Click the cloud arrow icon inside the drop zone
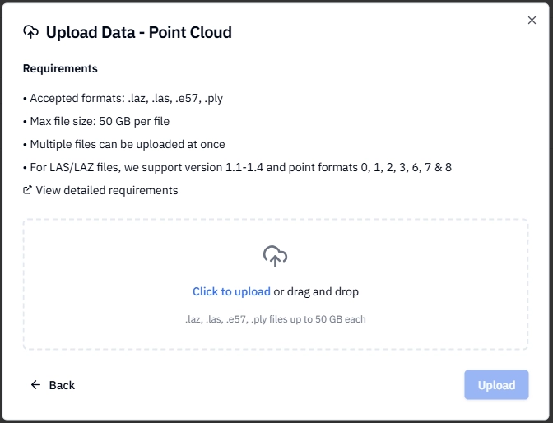 275,256
